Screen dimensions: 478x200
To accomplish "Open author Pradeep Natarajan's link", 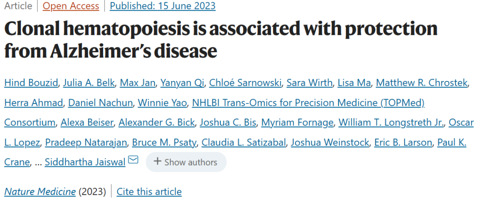I will (87, 142).
